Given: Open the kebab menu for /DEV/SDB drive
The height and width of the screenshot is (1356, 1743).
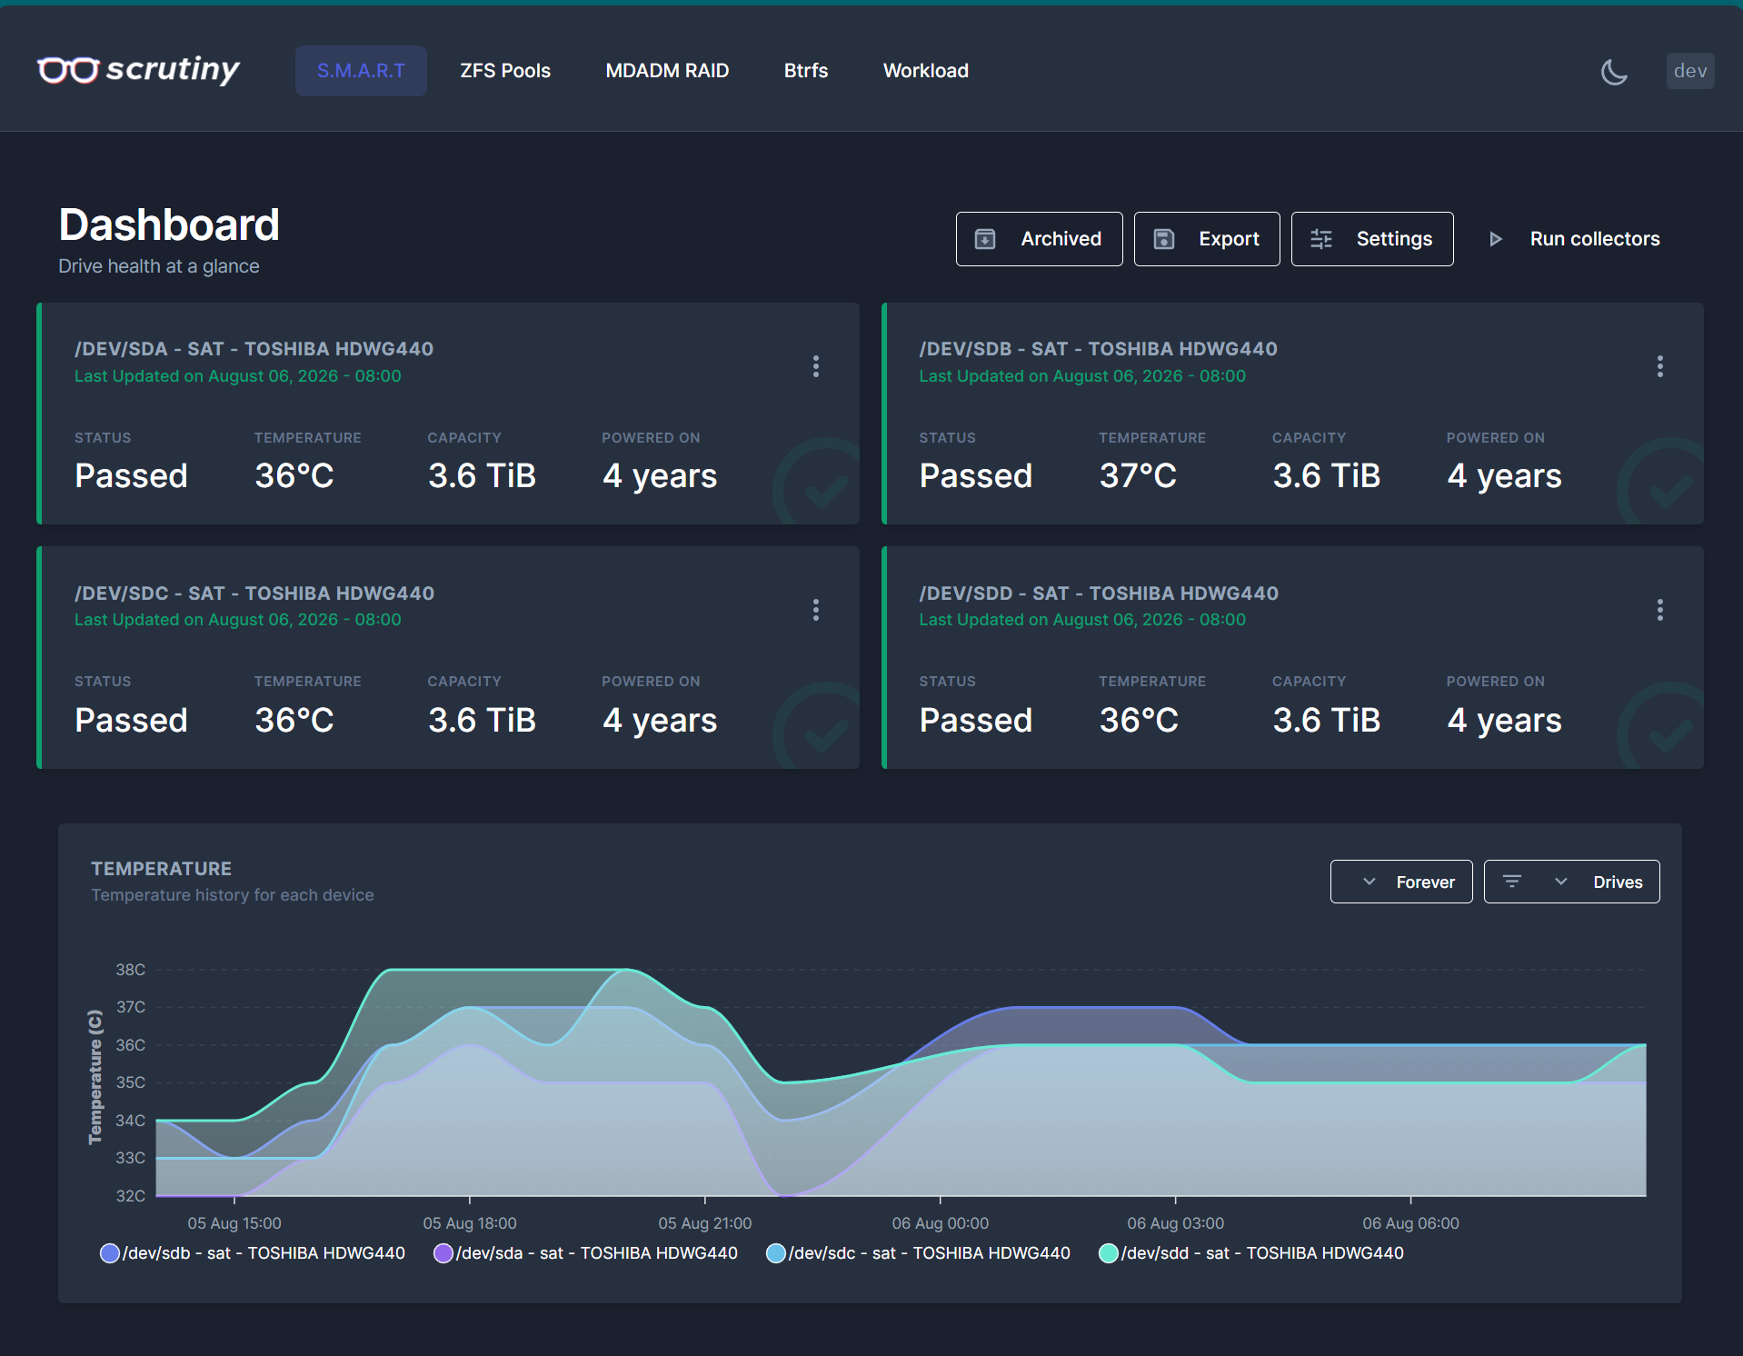Looking at the screenshot, I should click(1660, 366).
